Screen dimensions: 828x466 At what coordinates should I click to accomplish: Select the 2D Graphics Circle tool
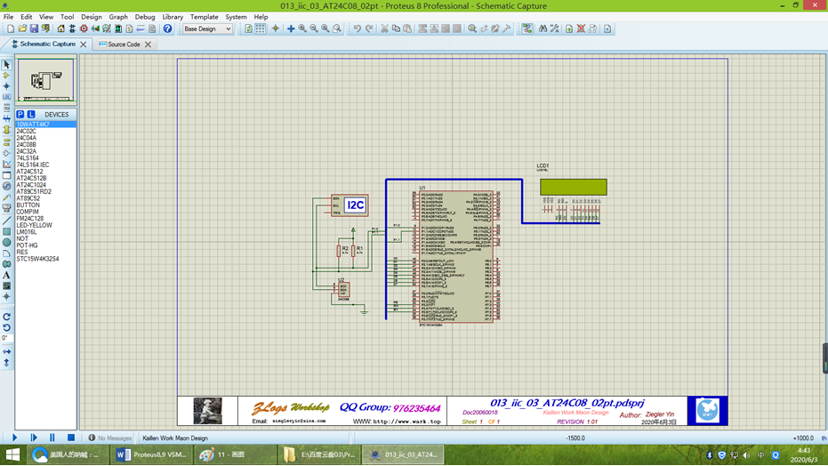[6, 242]
